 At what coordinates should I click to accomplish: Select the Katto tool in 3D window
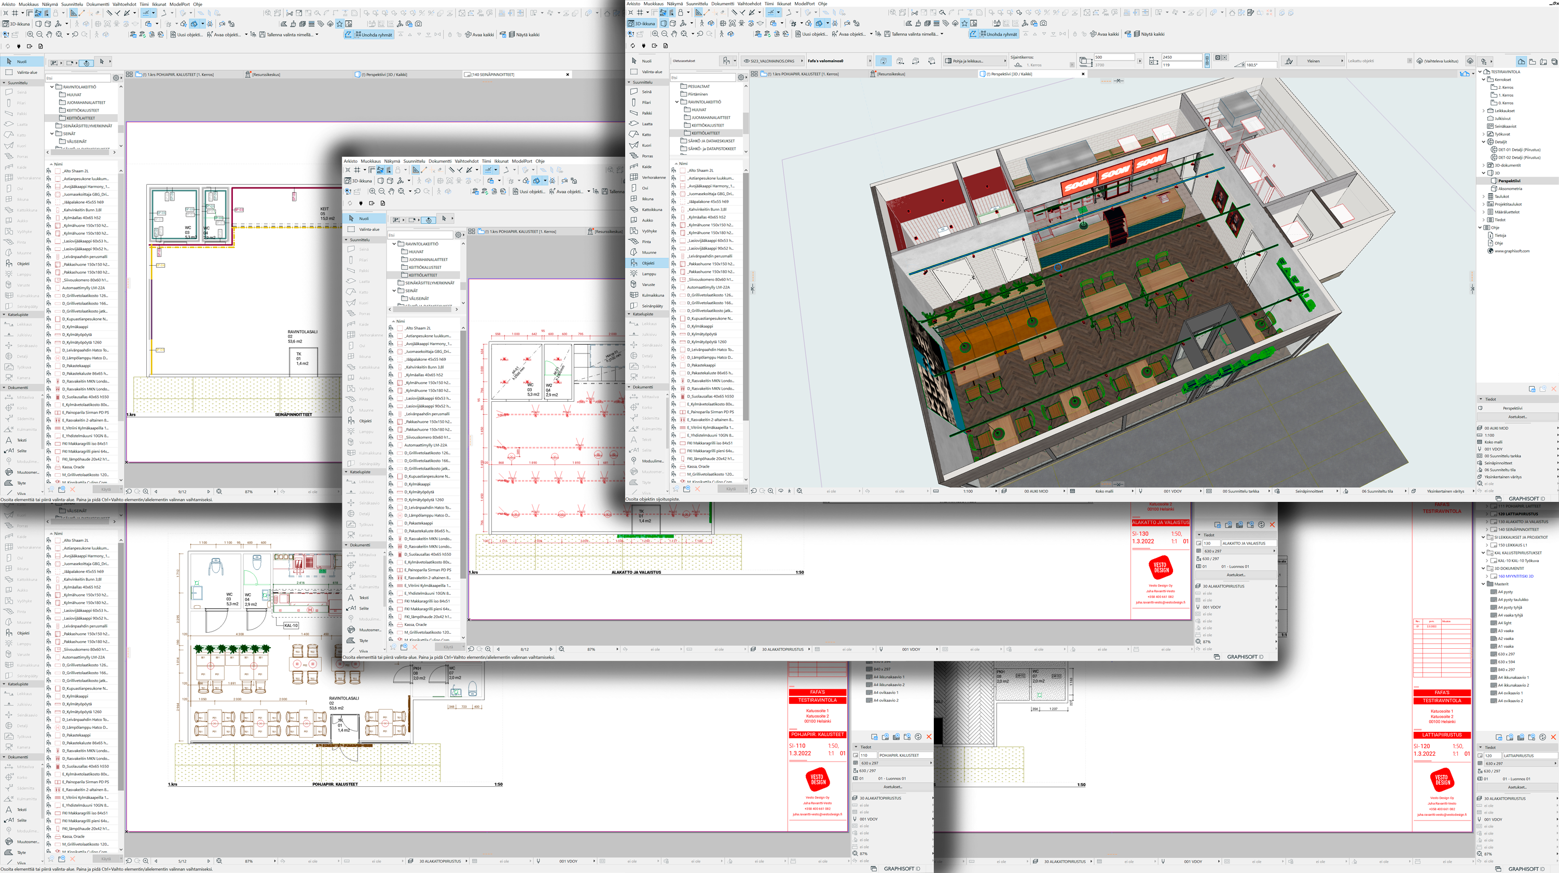tap(646, 134)
